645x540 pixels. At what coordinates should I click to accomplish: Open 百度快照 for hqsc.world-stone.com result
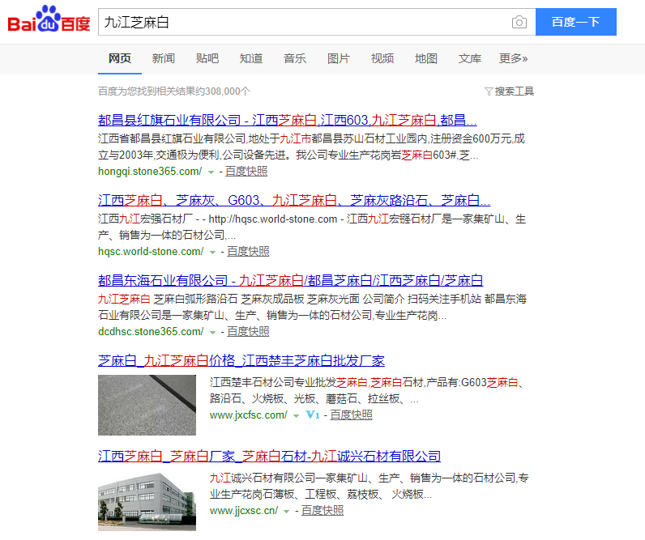click(247, 252)
